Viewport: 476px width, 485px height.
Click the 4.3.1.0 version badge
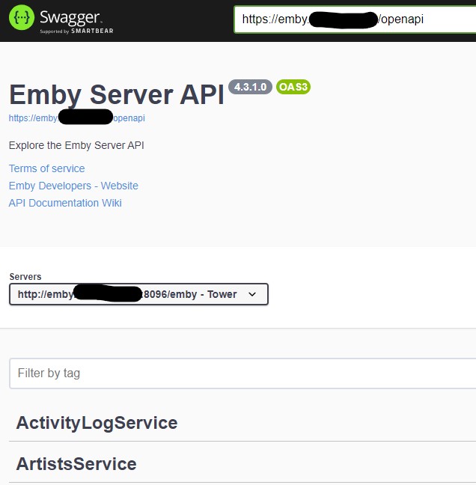pyautogui.click(x=250, y=87)
